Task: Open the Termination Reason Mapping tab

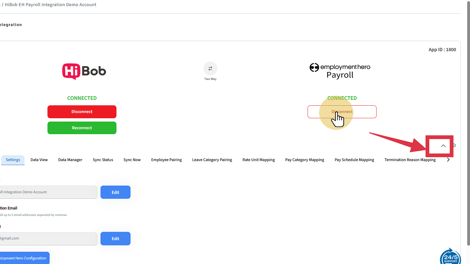Action: coord(410,160)
